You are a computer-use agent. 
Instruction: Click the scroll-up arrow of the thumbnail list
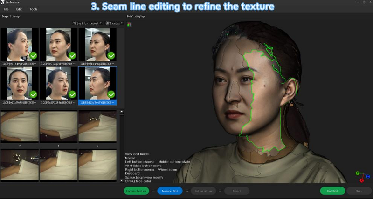[x=122, y=112]
